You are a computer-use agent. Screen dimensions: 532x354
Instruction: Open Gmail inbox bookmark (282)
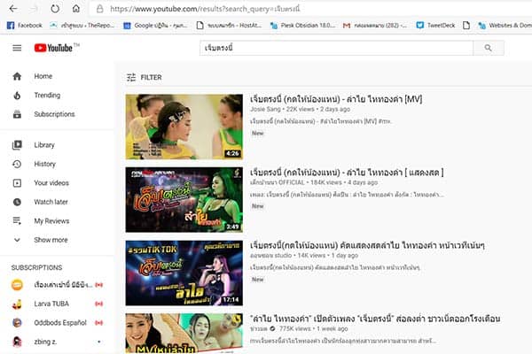(x=374, y=26)
